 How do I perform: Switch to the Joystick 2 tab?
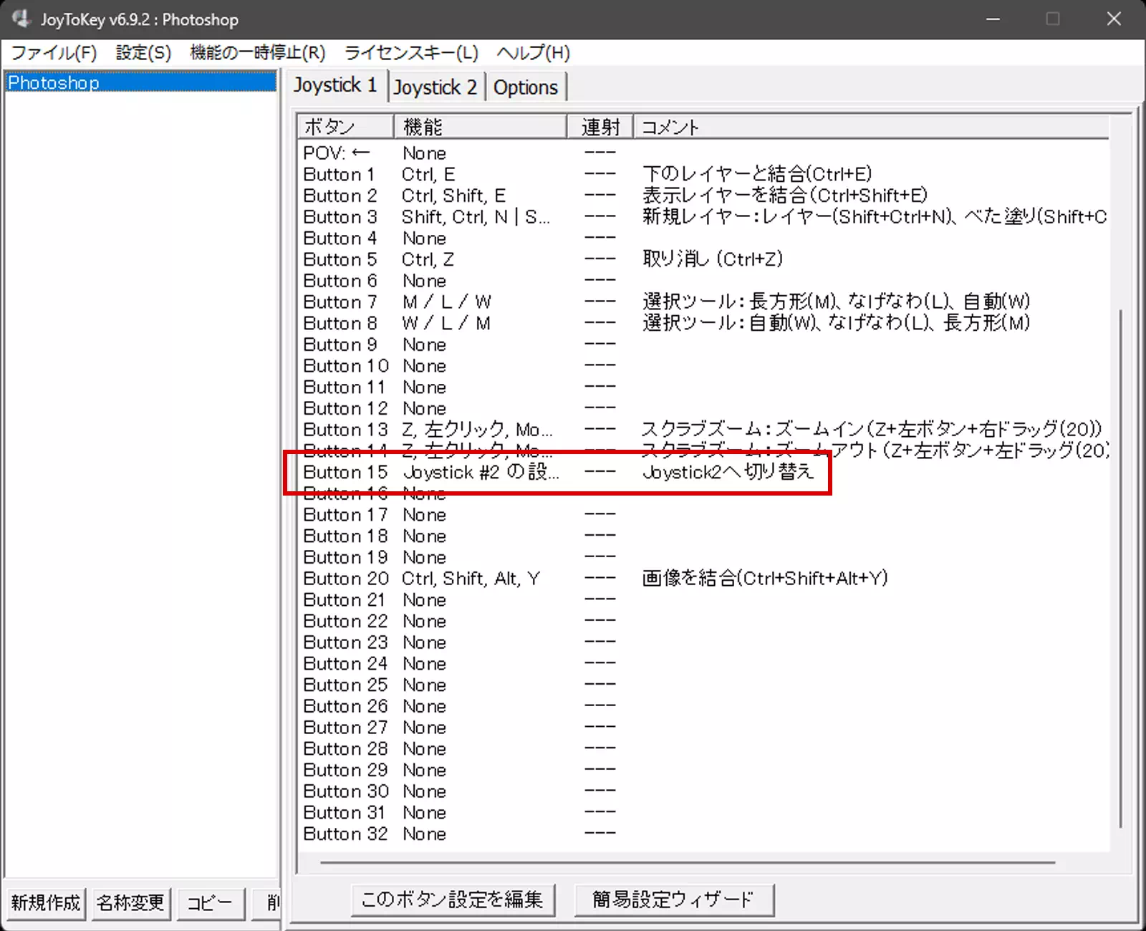tap(435, 87)
